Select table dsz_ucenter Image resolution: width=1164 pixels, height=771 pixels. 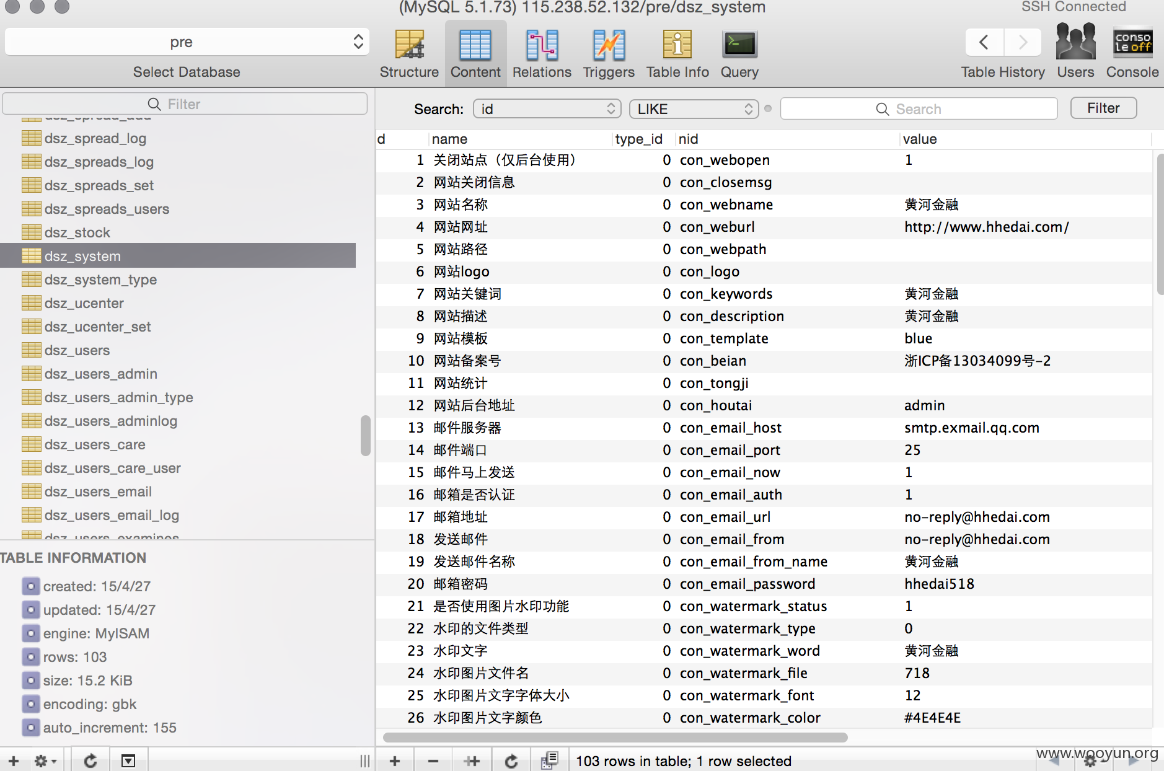[84, 303]
